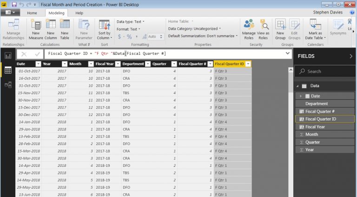
Task: Open Fiscal Quarter ID column filter dropdown
Action: (x=248, y=64)
